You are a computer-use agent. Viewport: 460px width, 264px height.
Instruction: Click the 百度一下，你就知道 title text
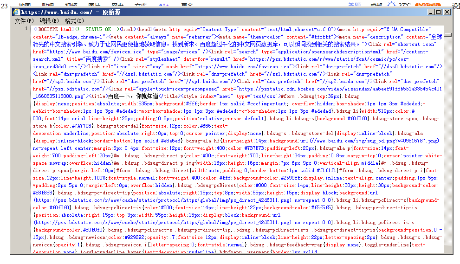pos(133,96)
